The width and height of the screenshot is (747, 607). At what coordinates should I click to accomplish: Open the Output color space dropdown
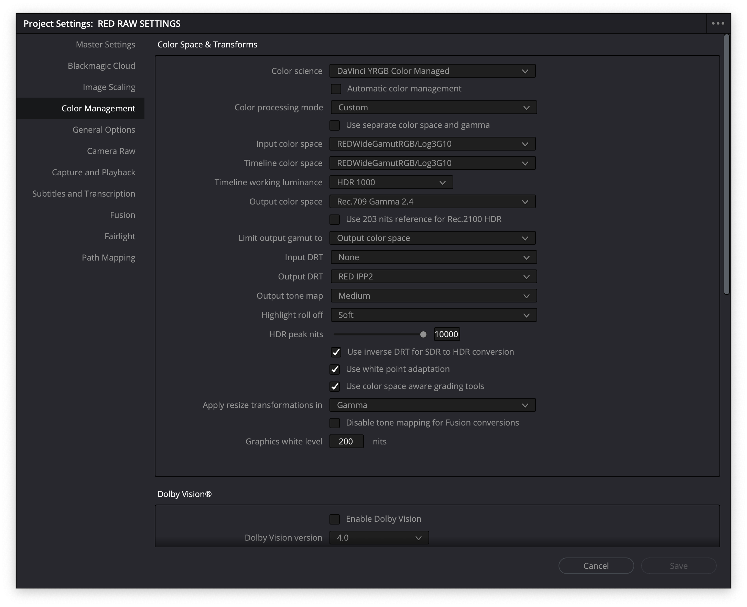[x=432, y=201]
